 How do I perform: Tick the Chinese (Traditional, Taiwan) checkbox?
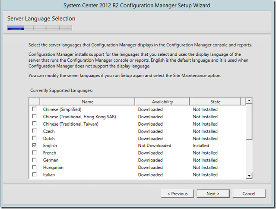pos(34,124)
